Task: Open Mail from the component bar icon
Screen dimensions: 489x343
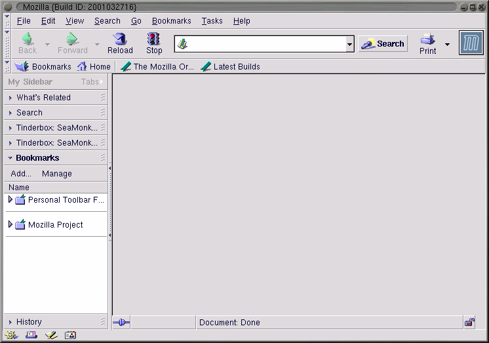Action: point(31,335)
